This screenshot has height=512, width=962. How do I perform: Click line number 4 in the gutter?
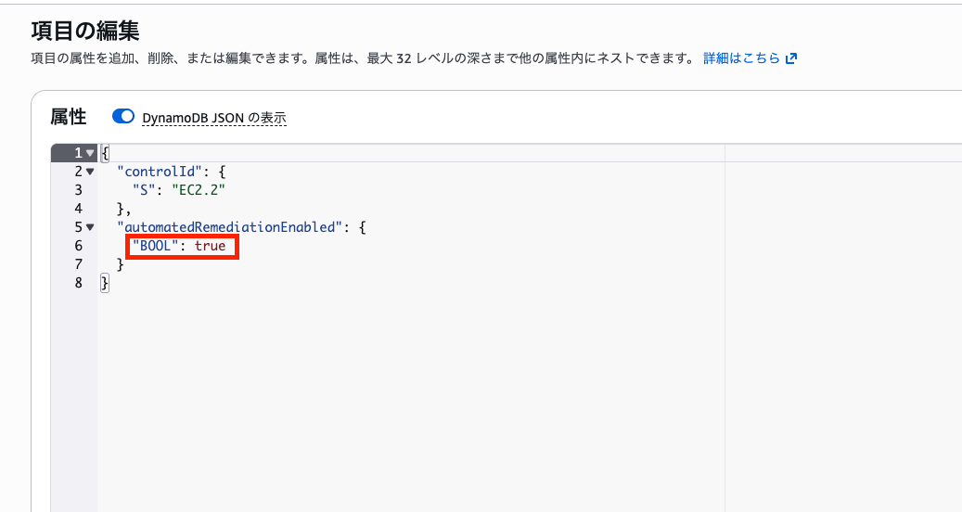click(79, 209)
